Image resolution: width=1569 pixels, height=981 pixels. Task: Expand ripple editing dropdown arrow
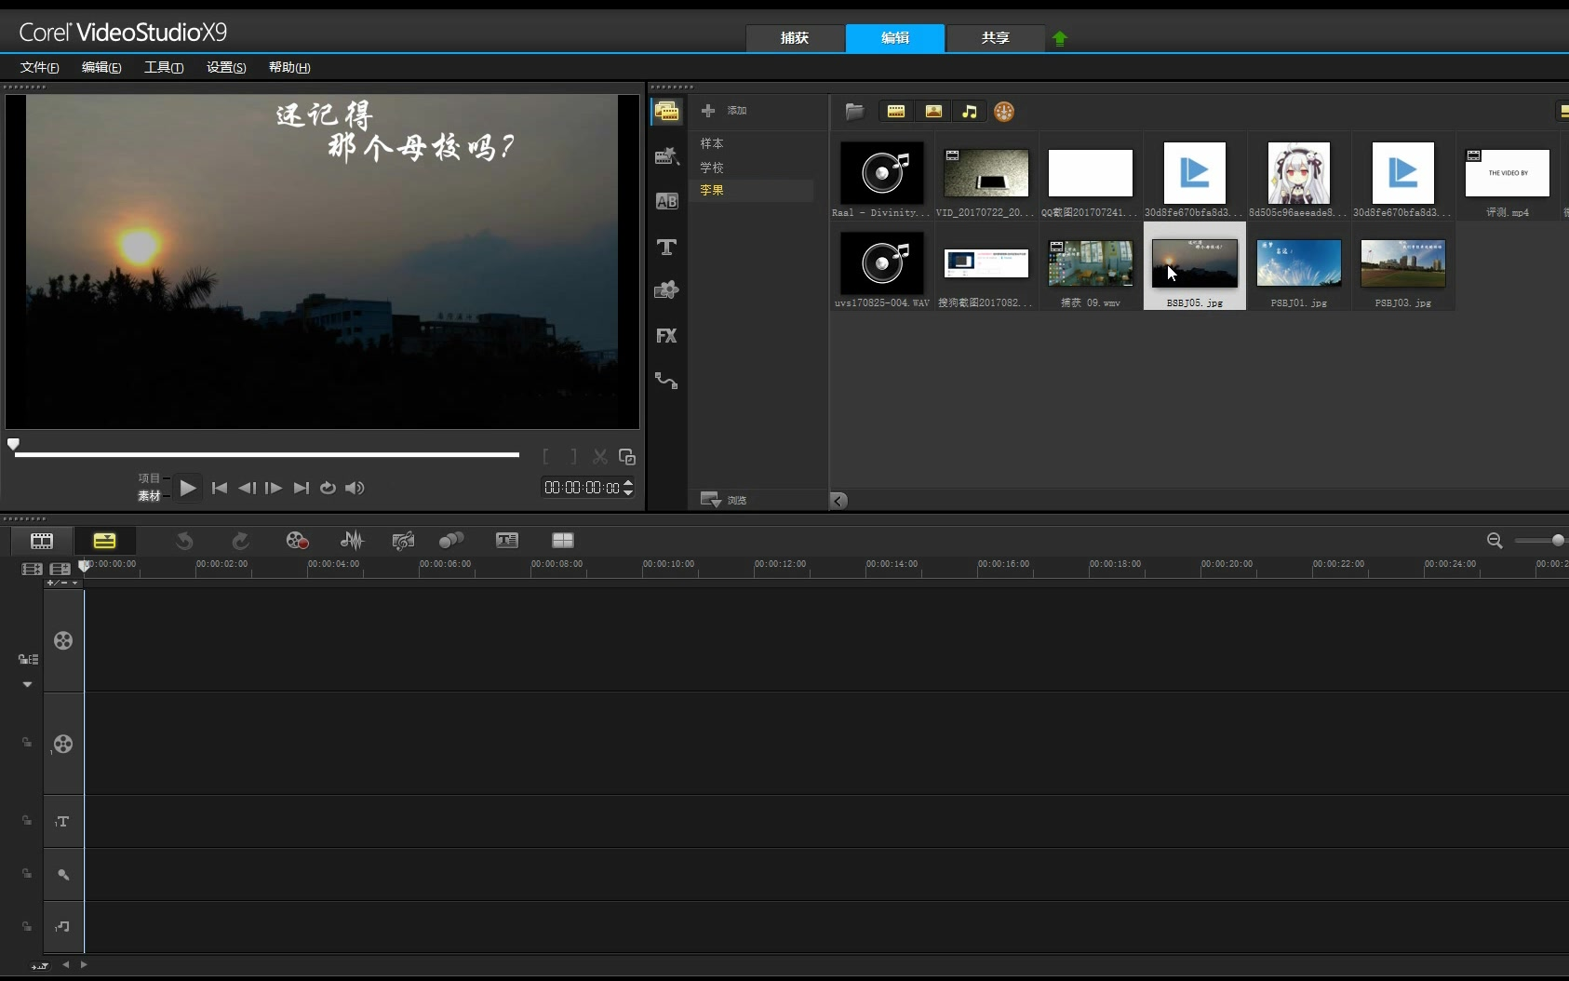click(x=27, y=684)
